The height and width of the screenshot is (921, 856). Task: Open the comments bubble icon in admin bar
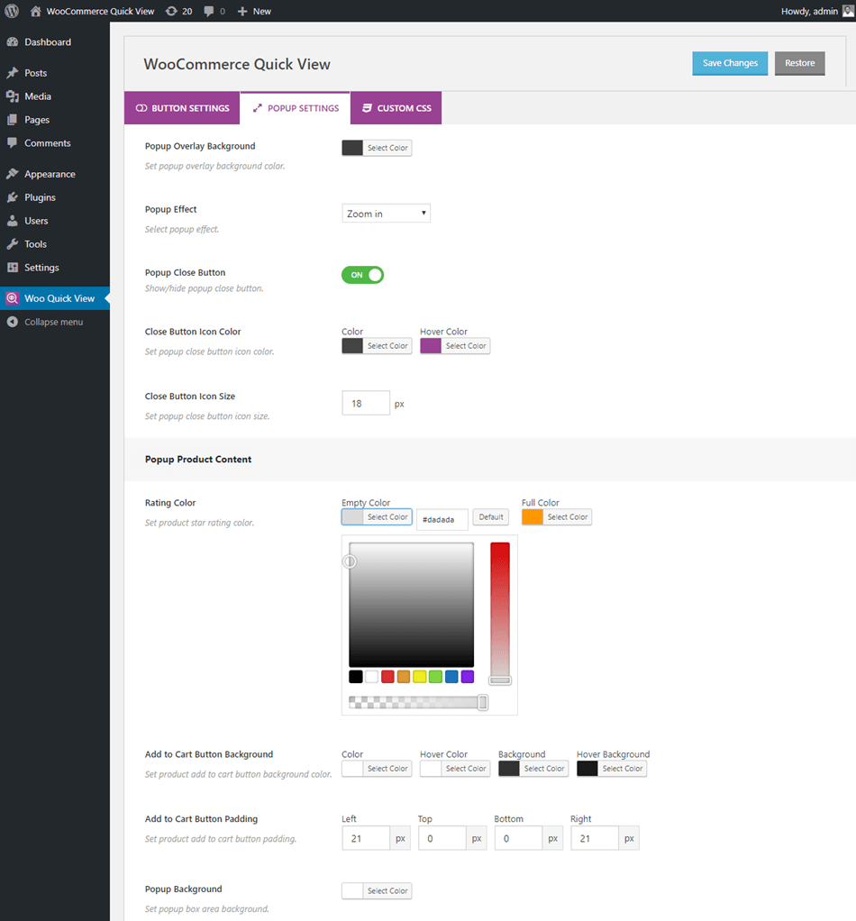point(209,11)
